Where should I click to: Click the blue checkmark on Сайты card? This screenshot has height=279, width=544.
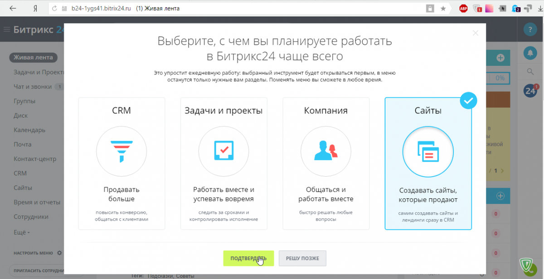pyautogui.click(x=469, y=101)
